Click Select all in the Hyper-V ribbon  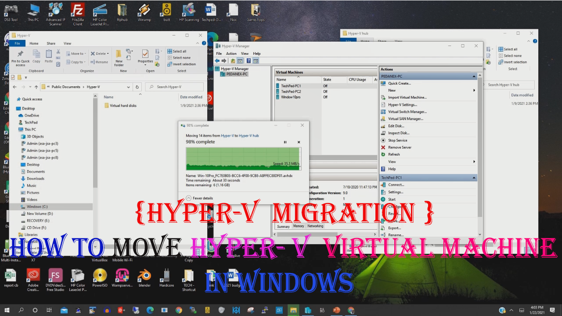[x=177, y=51]
